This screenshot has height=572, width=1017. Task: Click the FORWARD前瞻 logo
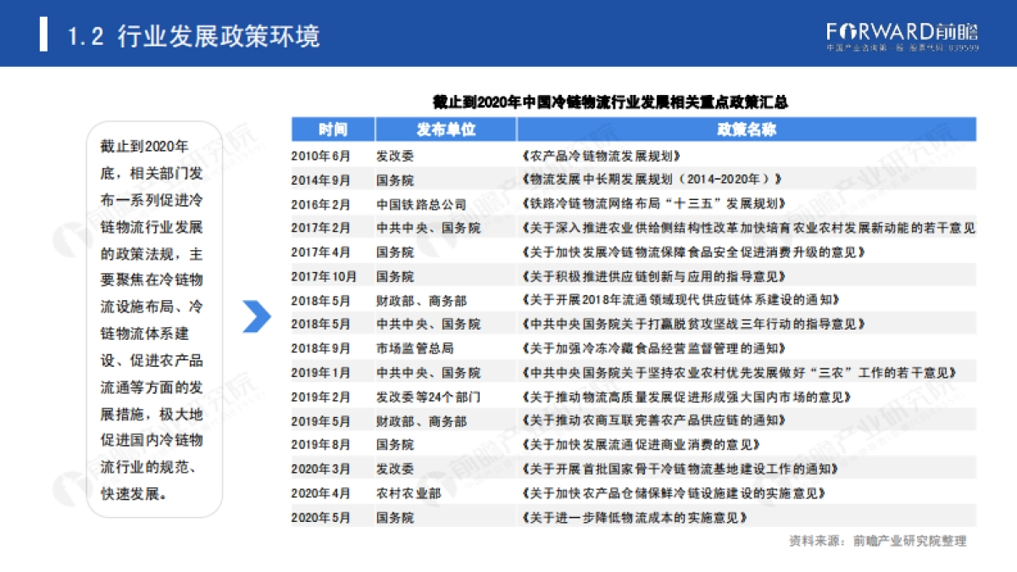(x=901, y=28)
